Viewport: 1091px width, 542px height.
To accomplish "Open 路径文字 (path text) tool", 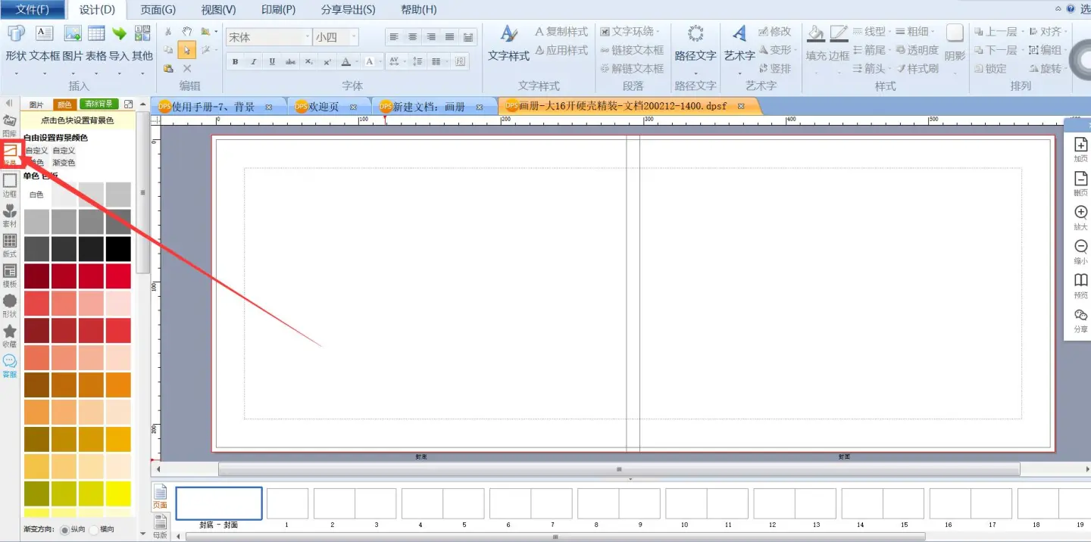I will point(695,34).
